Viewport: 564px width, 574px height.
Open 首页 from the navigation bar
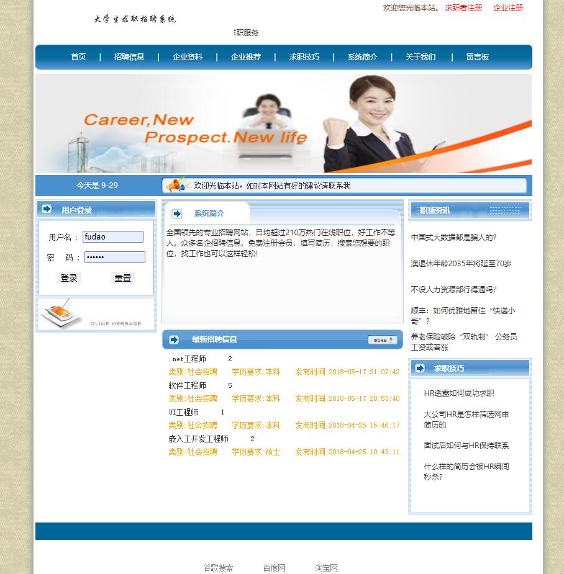[78, 56]
